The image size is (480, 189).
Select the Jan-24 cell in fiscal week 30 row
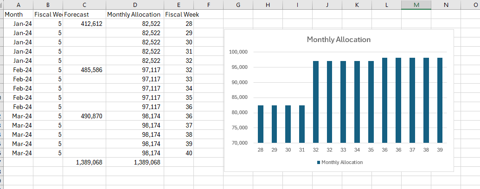pyautogui.click(x=19, y=42)
